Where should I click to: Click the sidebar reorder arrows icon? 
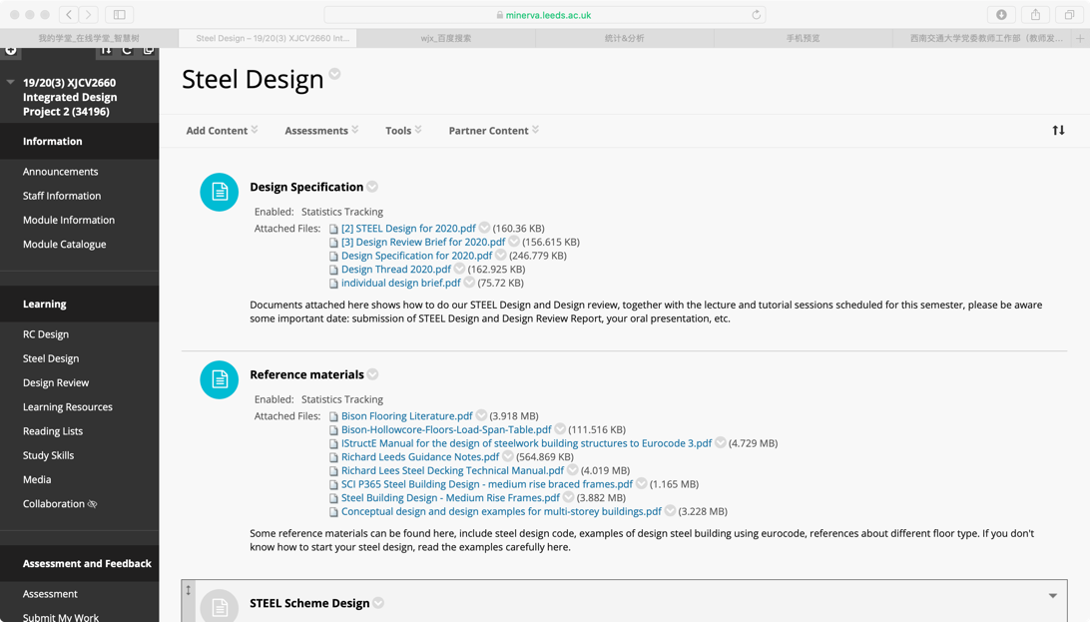[x=106, y=50]
